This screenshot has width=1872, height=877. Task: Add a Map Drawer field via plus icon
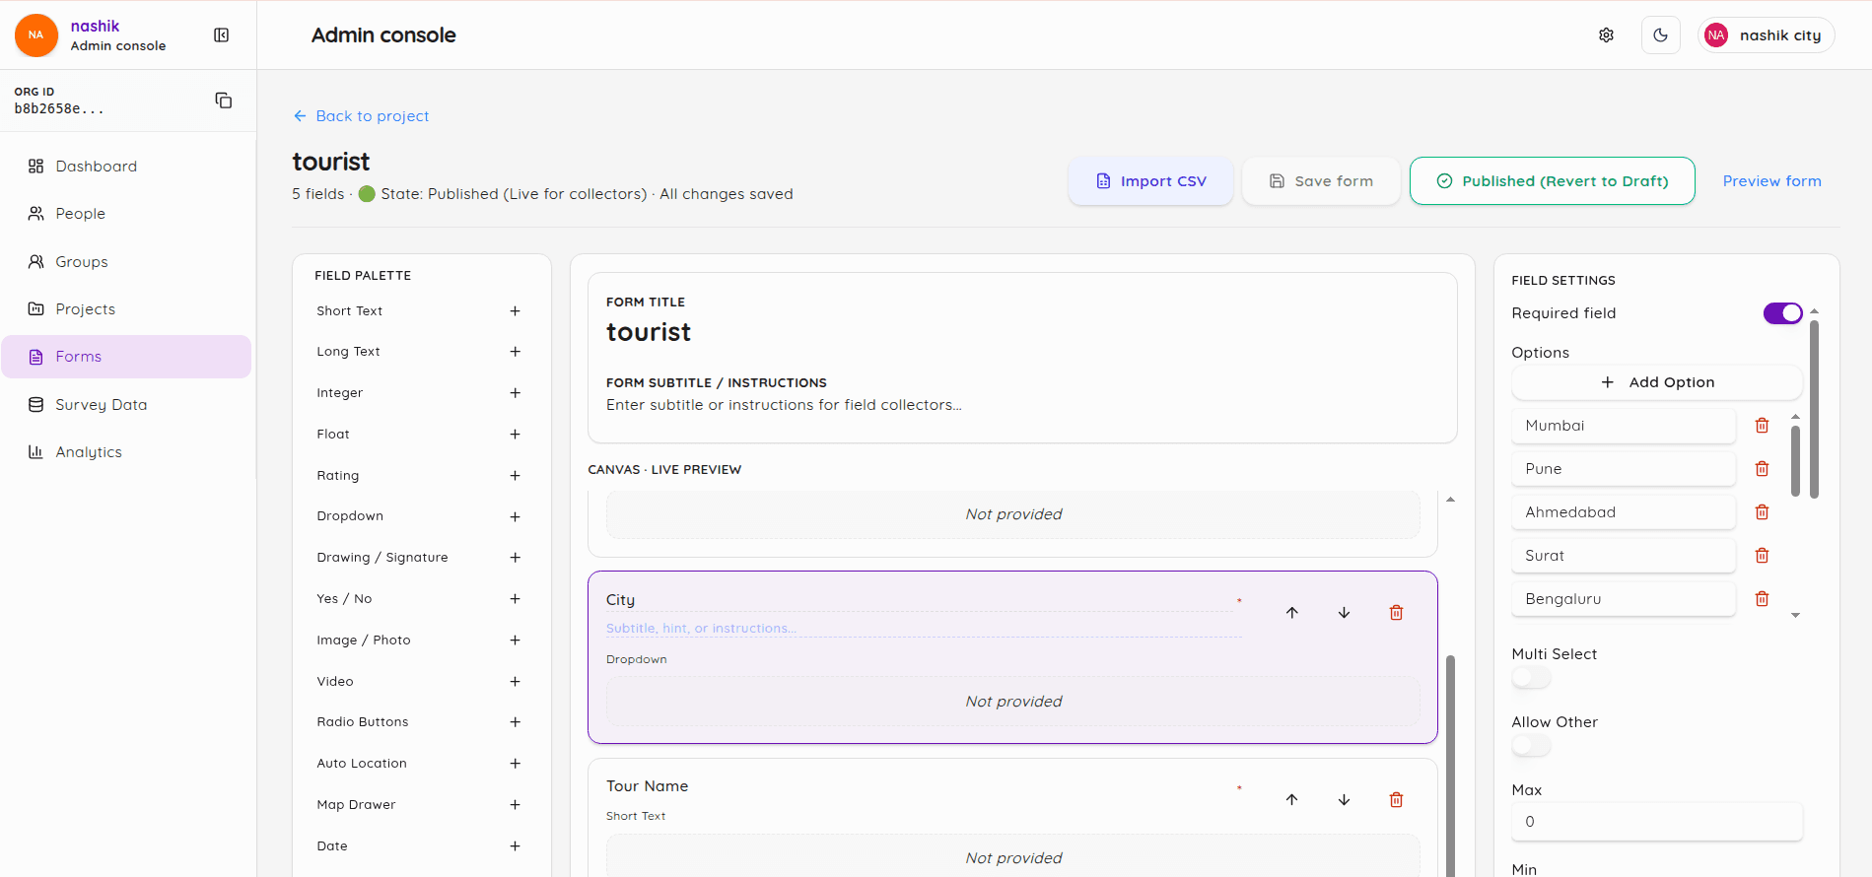515,805
